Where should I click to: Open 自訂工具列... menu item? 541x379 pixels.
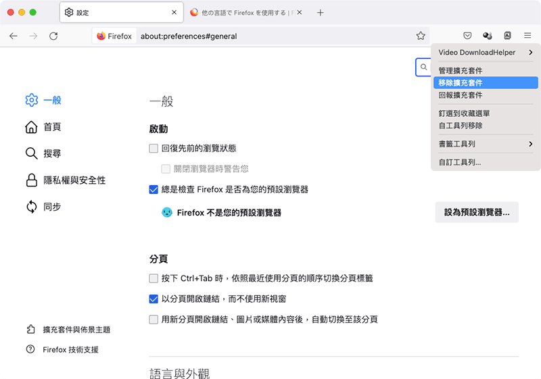486,162
